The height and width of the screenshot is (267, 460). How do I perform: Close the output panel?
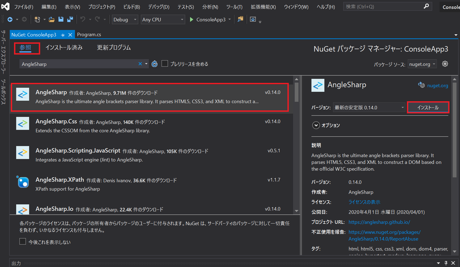click(x=453, y=263)
